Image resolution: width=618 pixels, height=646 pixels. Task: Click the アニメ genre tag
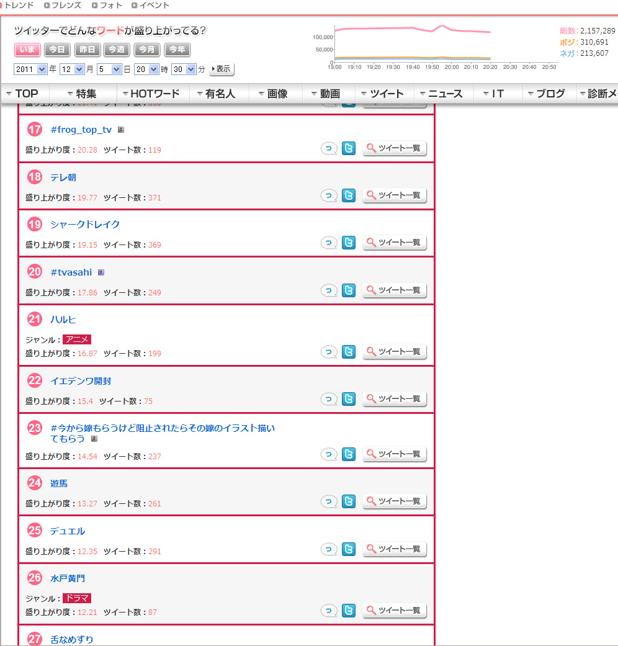click(77, 339)
